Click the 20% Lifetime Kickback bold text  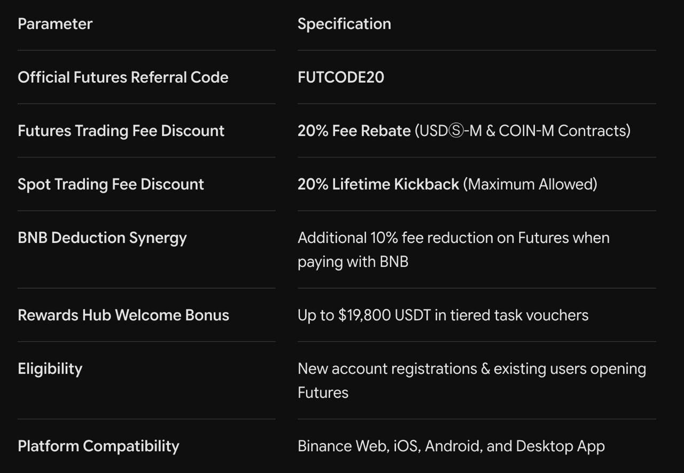point(378,184)
